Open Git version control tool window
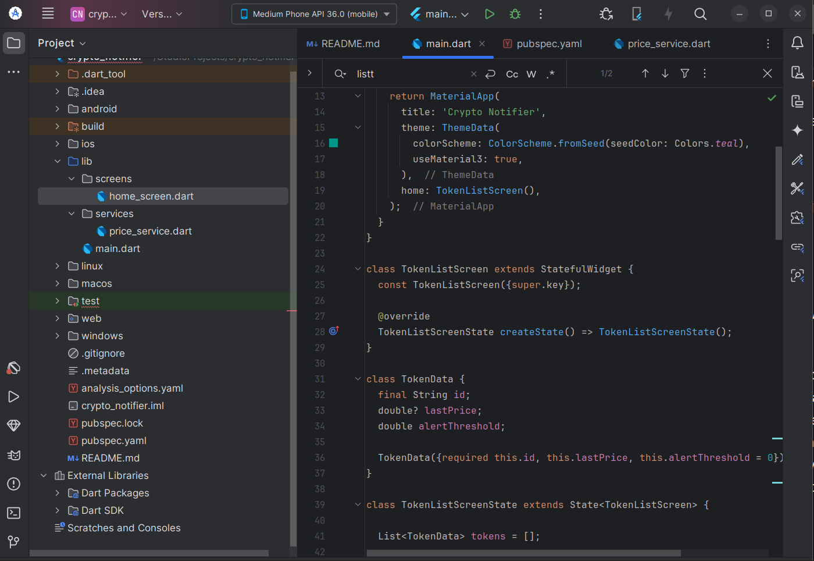Viewport: 814px width, 561px height. click(14, 542)
